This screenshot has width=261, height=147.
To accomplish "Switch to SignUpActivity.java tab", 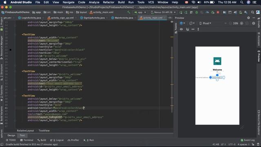I will coord(94,18).
